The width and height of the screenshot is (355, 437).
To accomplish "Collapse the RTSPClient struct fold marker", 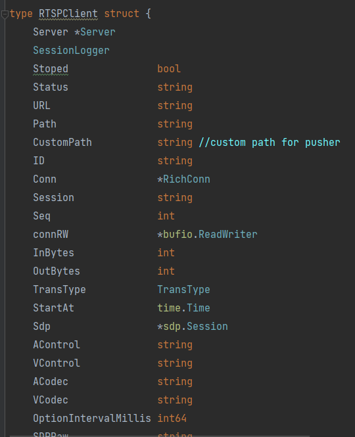I will coord(5,14).
